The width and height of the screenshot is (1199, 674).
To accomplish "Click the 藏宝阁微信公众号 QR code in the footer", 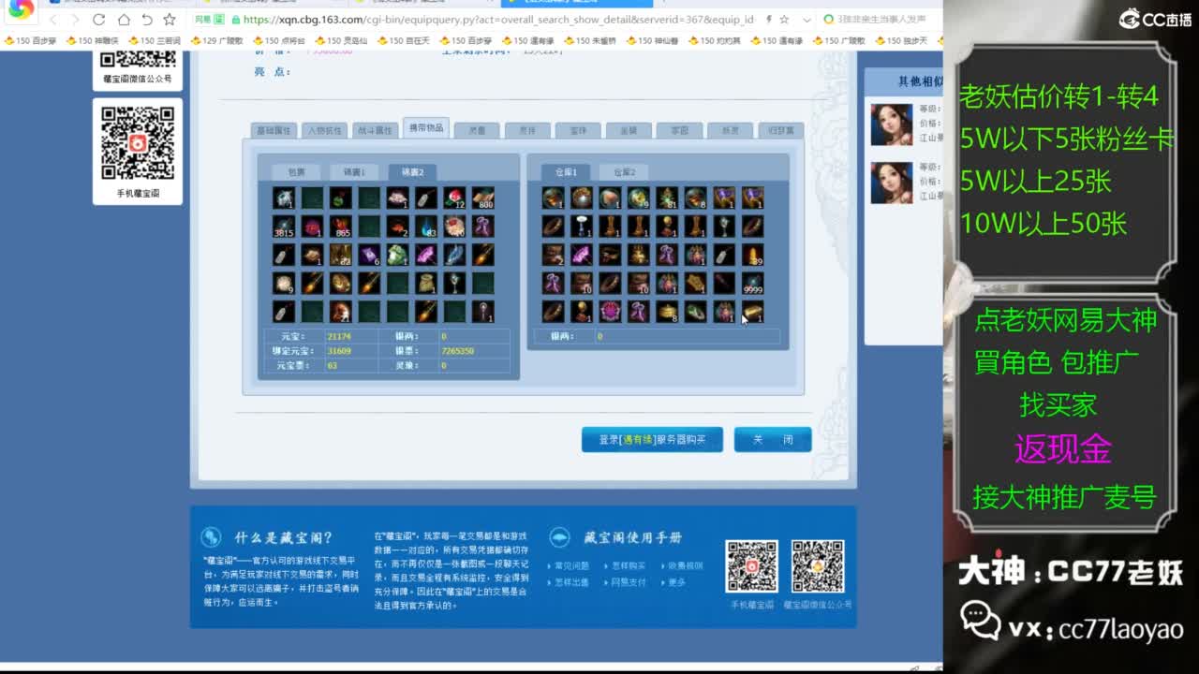I will pyautogui.click(x=818, y=566).
